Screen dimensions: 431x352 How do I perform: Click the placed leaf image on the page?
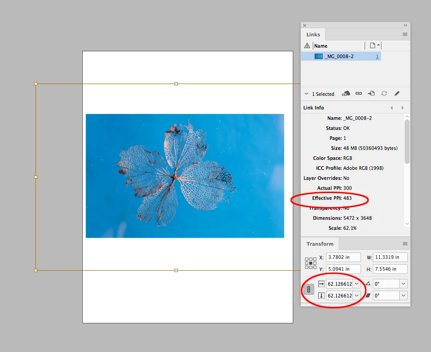pyautogui.click(x=185, y=176)
